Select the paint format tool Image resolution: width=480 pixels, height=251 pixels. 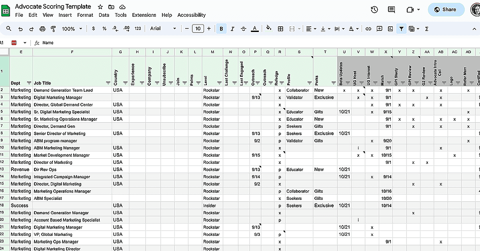[53, 29]
